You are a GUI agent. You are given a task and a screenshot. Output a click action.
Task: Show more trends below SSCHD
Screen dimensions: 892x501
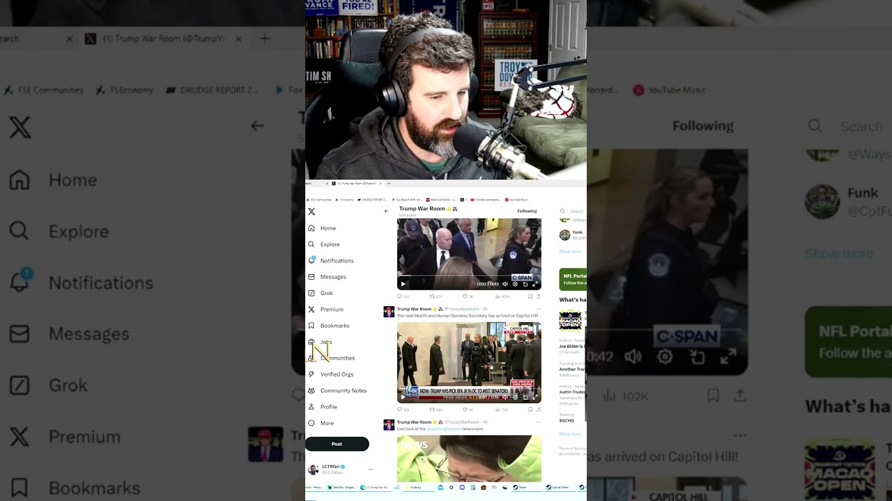[569, 434]
